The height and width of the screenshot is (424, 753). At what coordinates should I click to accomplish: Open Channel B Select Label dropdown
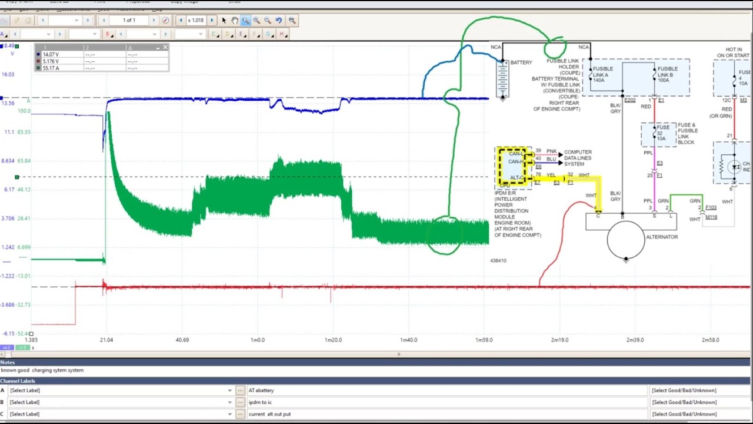pos(229,402)
